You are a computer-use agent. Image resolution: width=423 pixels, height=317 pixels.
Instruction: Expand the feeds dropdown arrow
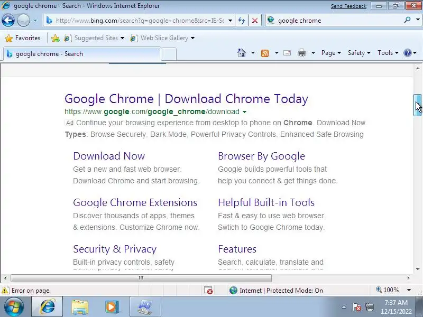click(277, 53)
